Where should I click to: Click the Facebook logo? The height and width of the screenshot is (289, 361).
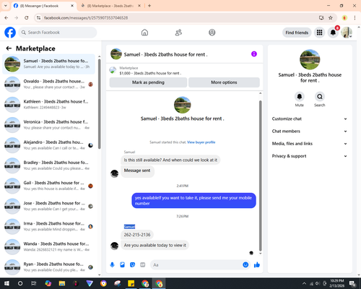coord(10,33)
